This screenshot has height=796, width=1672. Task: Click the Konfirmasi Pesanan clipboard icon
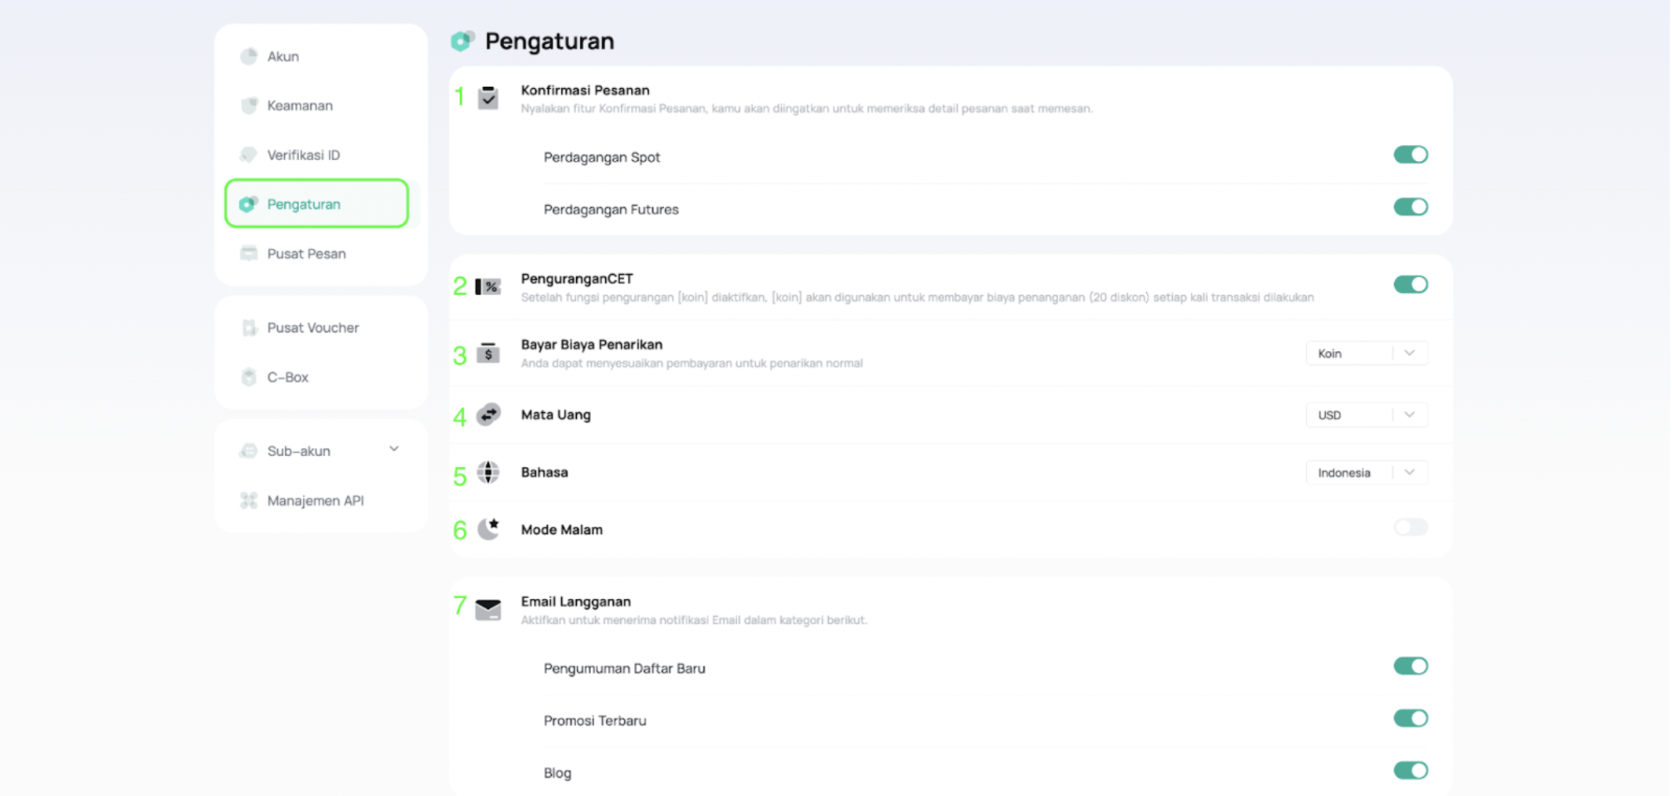click(x=488, y=98)
